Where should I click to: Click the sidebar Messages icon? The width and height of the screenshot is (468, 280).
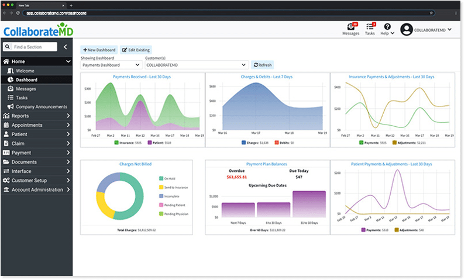(11, 89)
